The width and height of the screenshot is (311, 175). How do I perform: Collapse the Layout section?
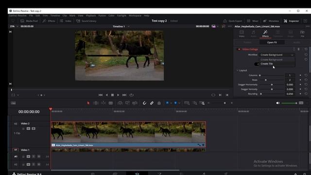click(x=238, y=70)
